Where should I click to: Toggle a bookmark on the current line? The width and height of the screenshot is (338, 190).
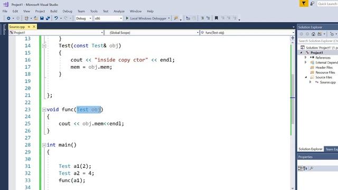(x=216, y=18)
